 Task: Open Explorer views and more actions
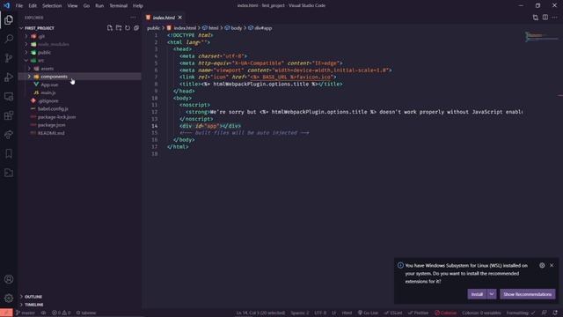coord(133,18)
